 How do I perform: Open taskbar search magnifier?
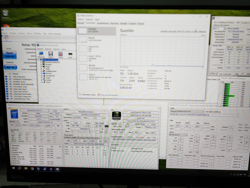[20, 168]
